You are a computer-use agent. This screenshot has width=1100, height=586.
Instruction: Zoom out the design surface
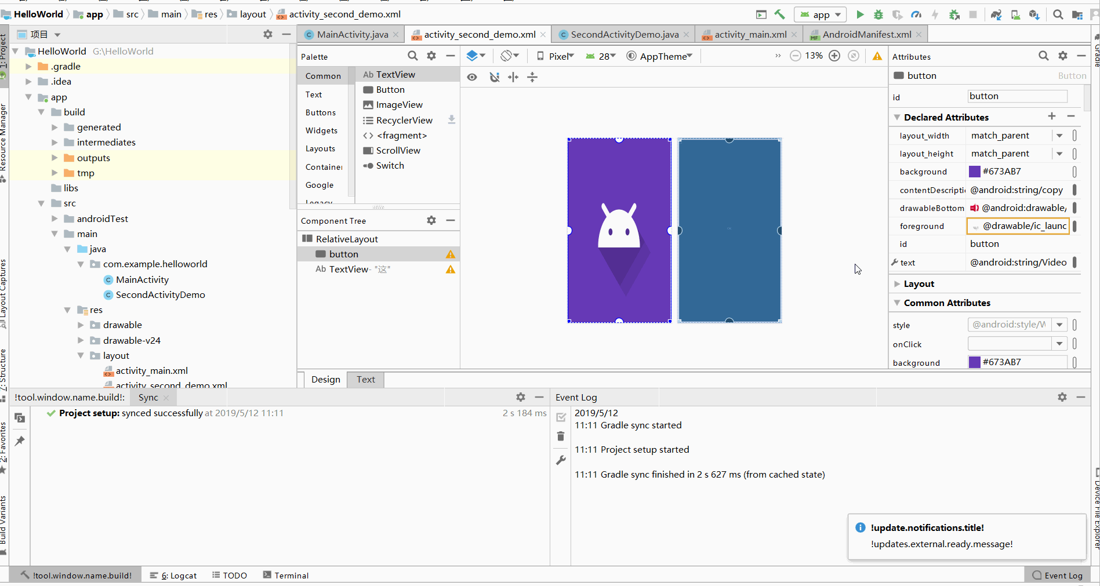click(x=796, y=56)
